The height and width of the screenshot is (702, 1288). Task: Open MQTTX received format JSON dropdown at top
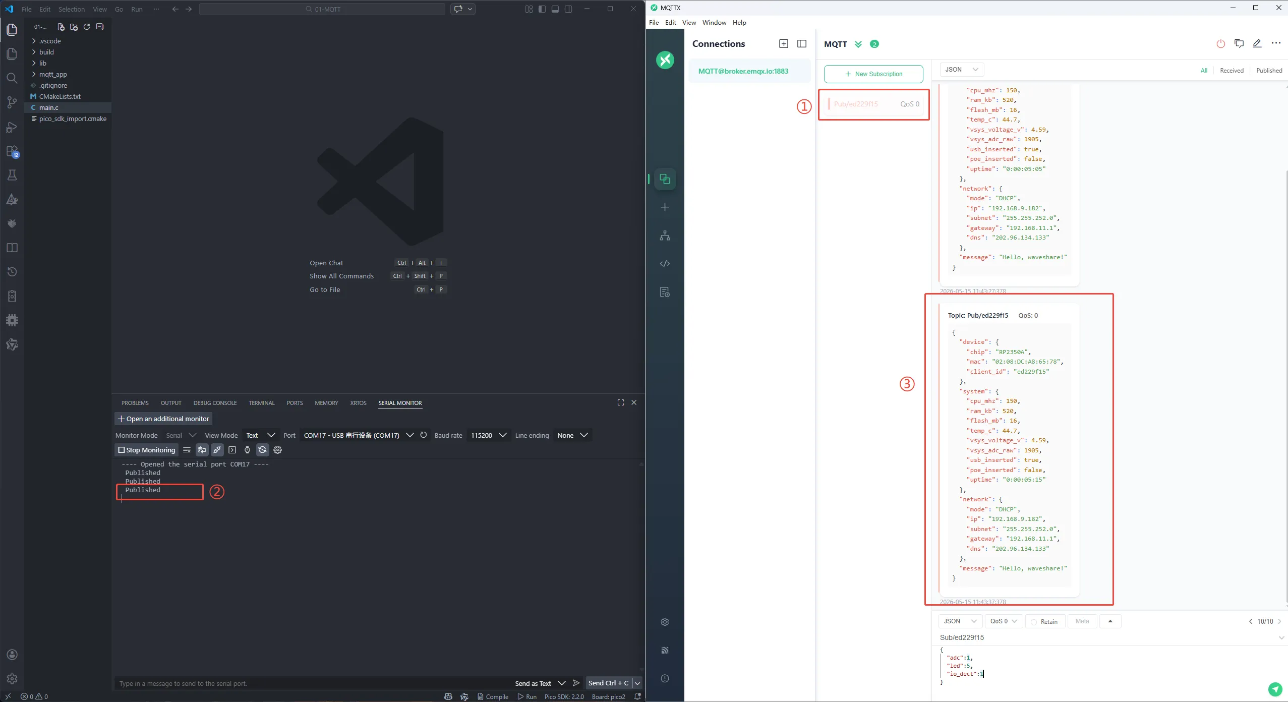coord(962,70)
